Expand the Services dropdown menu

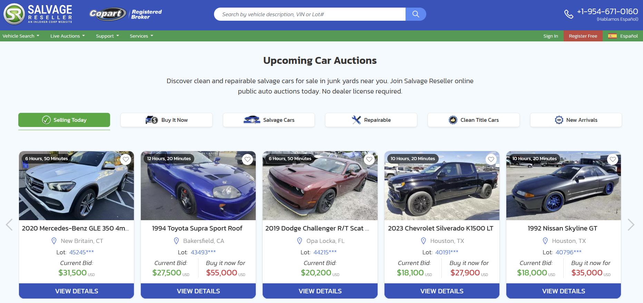[141, 36]
